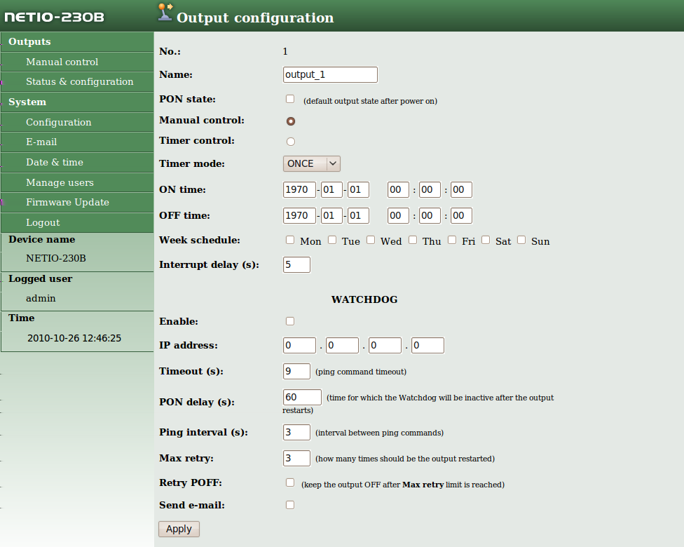Click the Output configuration joystick icon

[x=165, y=12]
